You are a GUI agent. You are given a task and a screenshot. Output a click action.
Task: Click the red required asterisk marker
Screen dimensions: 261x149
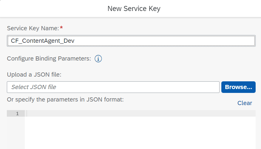61,28
